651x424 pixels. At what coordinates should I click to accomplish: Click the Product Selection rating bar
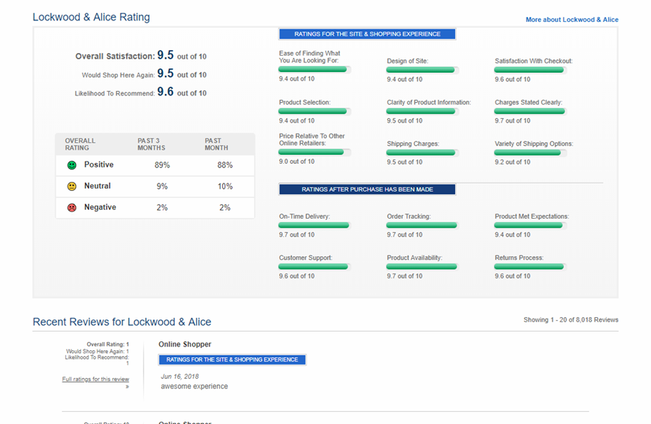(x=315, y=111)
